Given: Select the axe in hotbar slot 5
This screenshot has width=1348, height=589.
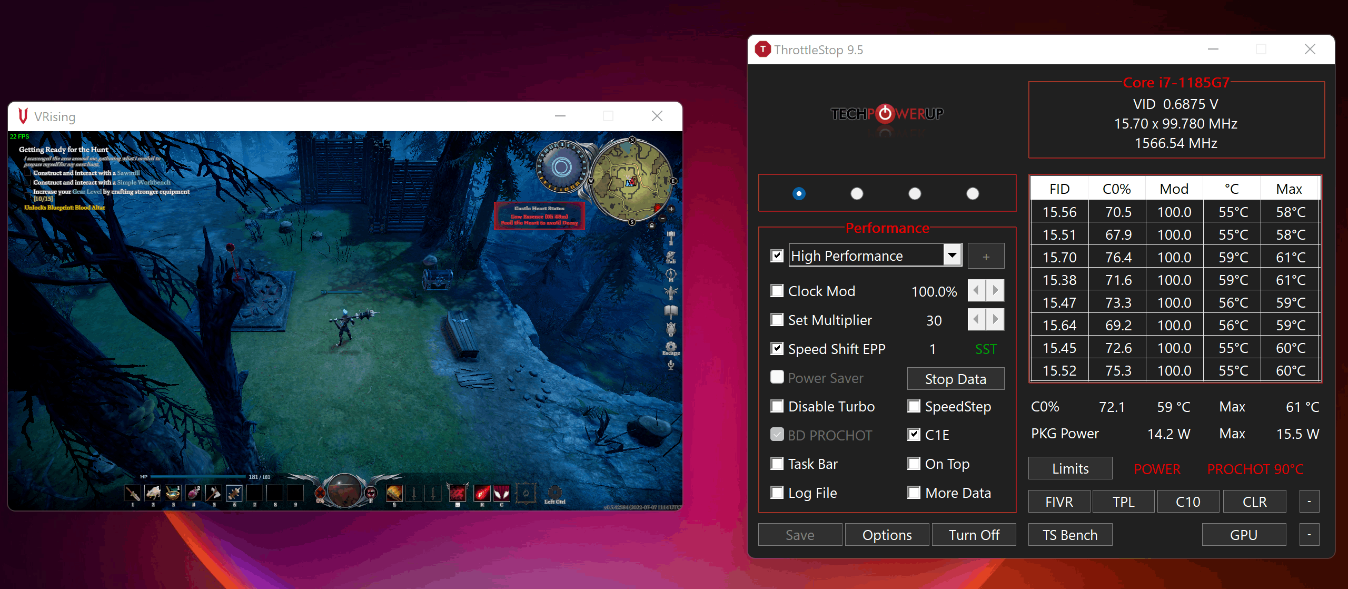Looking at the screenshot, I should click(213, 493).
